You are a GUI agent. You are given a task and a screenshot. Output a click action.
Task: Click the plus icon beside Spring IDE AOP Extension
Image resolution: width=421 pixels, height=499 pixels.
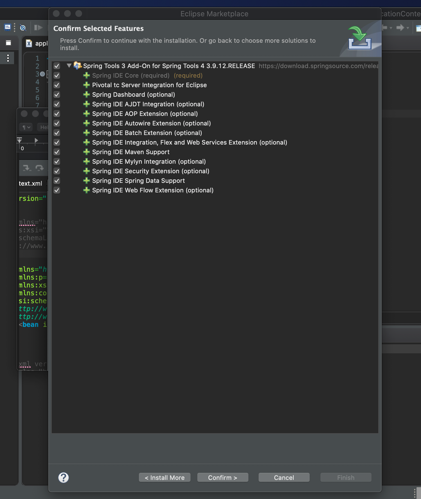(x=87, y=114)
